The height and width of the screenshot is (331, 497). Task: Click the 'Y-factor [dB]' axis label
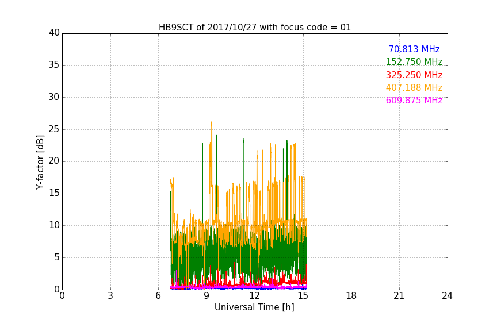click(40, 162)
